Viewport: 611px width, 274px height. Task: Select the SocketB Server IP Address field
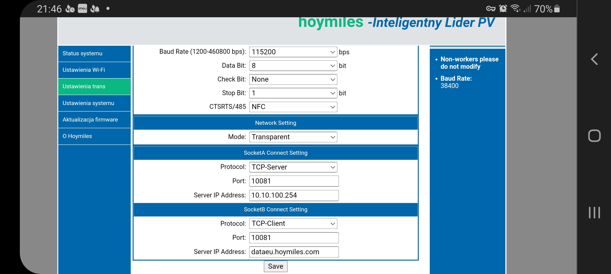294,252
